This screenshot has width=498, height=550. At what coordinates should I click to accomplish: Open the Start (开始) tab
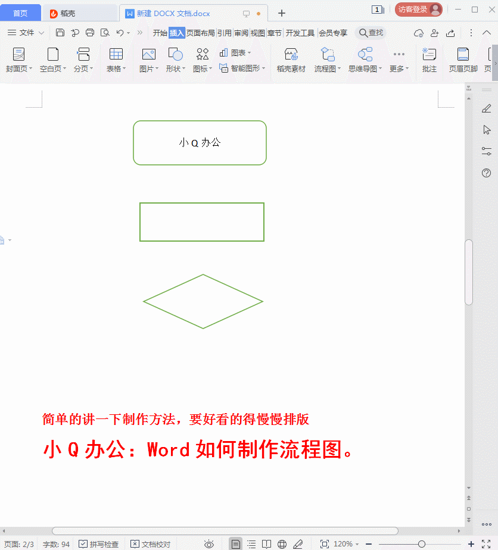pyautogui.click(x=160, y=33)
